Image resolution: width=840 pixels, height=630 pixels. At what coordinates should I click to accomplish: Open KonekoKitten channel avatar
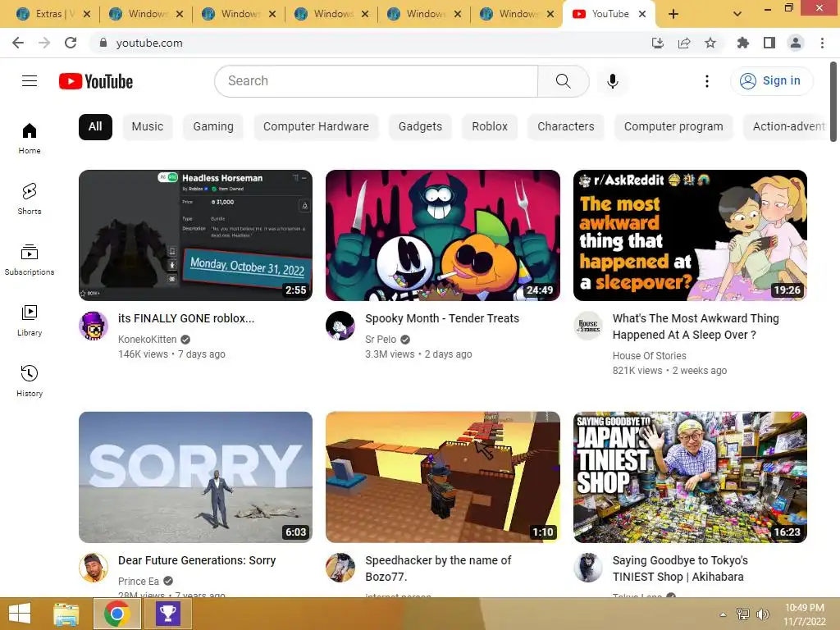click(94, 326)
